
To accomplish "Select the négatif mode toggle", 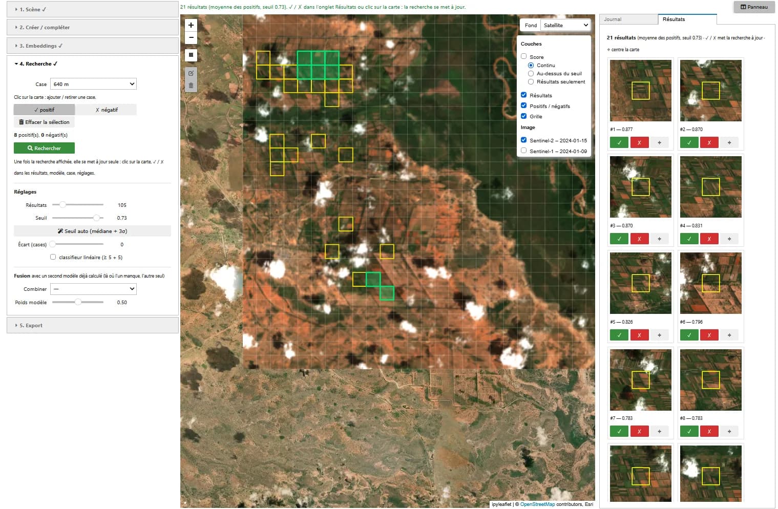I will click(x=106, y=110).
